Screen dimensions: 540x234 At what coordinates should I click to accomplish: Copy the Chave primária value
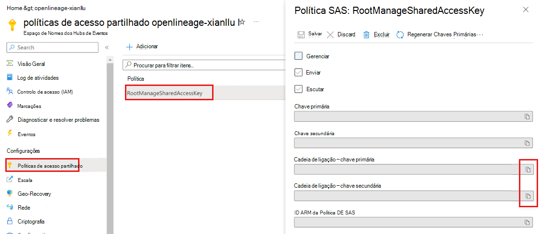click(x=527, y=117)
